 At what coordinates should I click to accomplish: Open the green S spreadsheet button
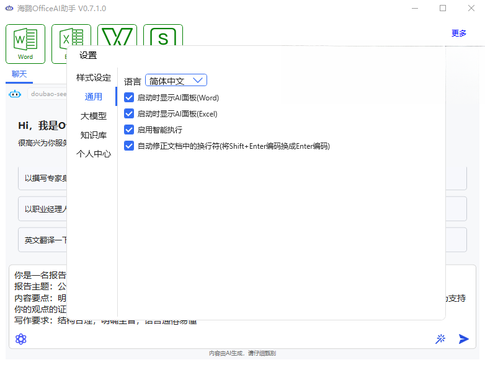163,35
